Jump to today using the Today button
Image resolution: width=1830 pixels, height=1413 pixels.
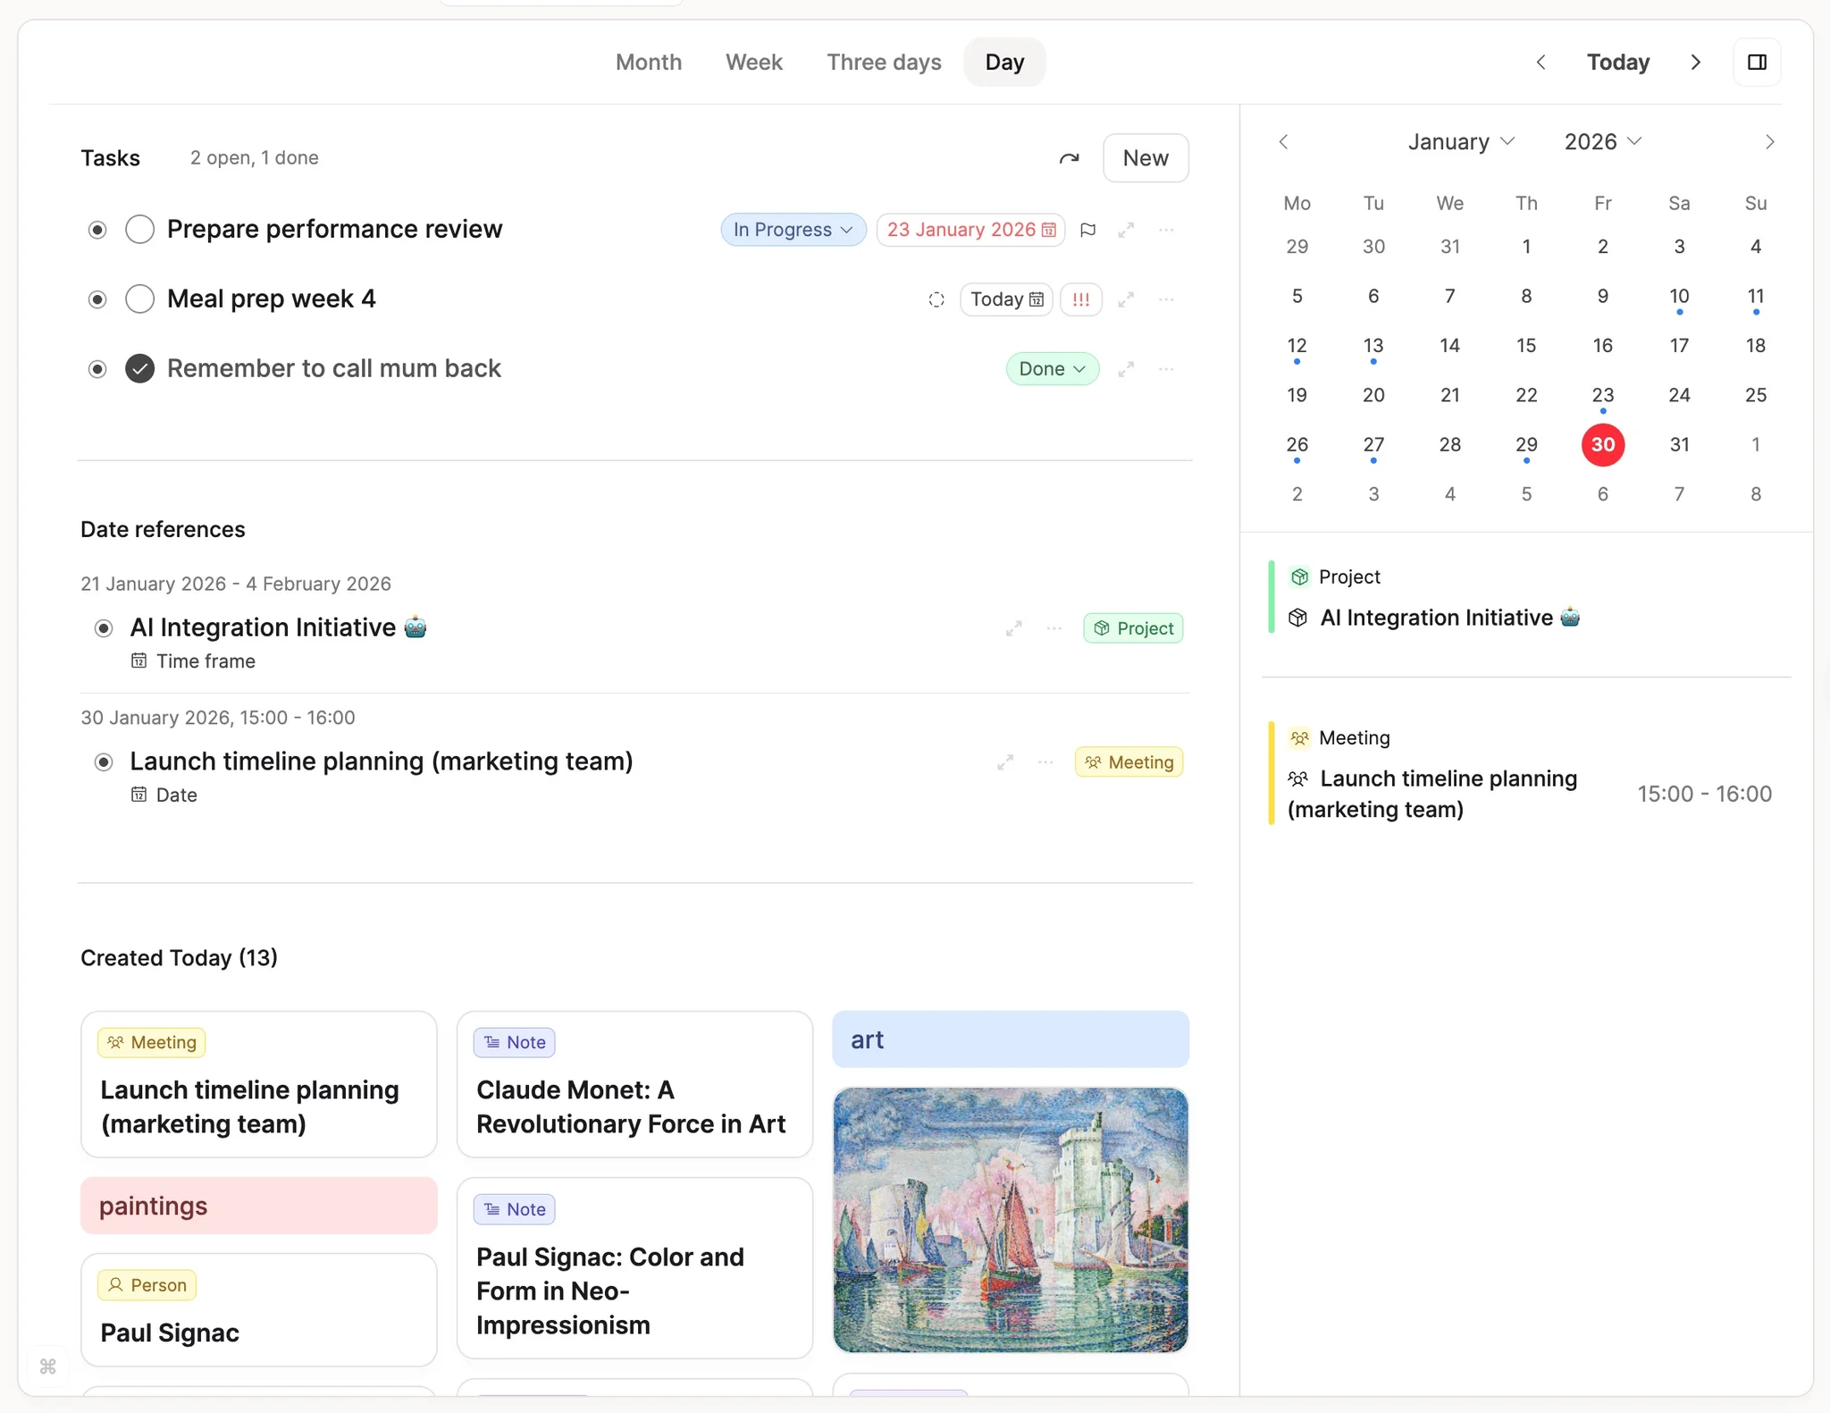coord(1617,62)
